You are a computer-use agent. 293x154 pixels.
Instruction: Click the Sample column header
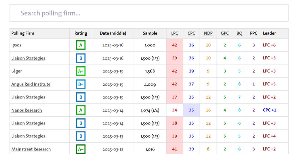coord(150,33)
